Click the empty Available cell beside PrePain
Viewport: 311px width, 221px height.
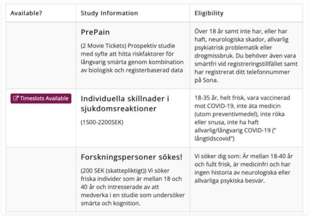point(41,55)
